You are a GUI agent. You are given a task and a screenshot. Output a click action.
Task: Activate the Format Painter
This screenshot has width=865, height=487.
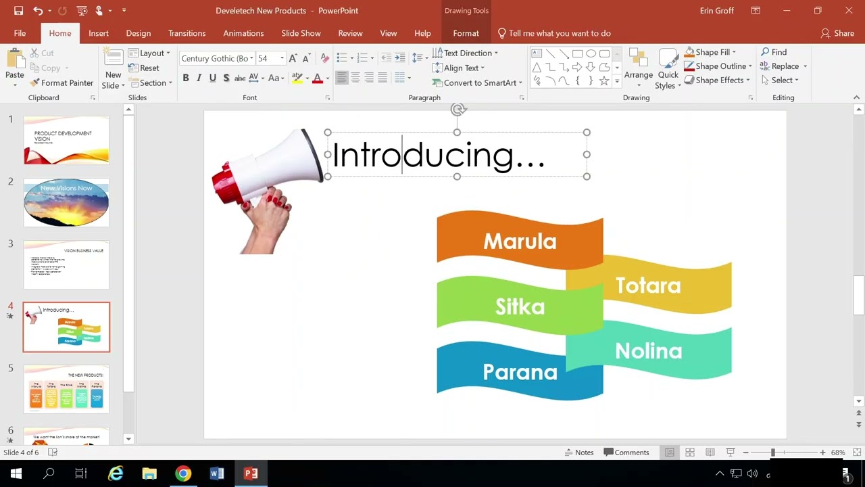(61, 83)
